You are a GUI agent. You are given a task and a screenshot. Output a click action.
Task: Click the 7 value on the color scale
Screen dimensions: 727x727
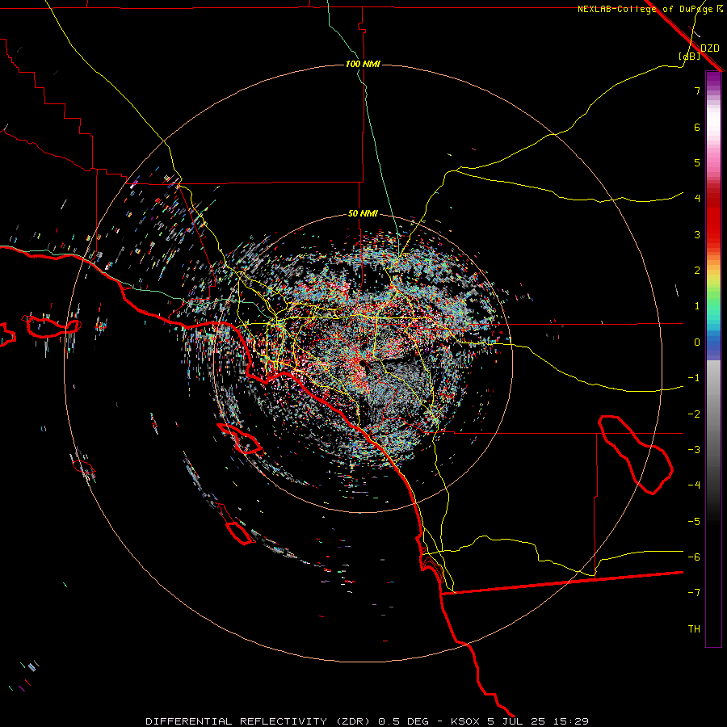[697, 90]
